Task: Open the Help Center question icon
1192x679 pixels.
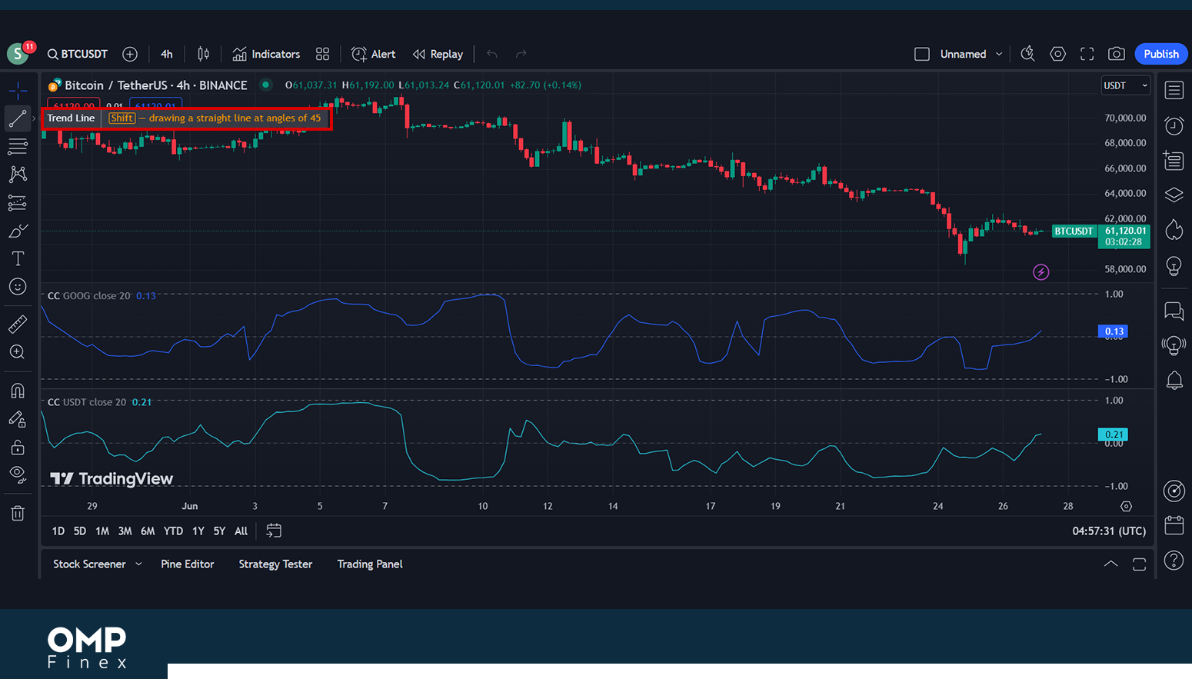Action: point(1174,561)
